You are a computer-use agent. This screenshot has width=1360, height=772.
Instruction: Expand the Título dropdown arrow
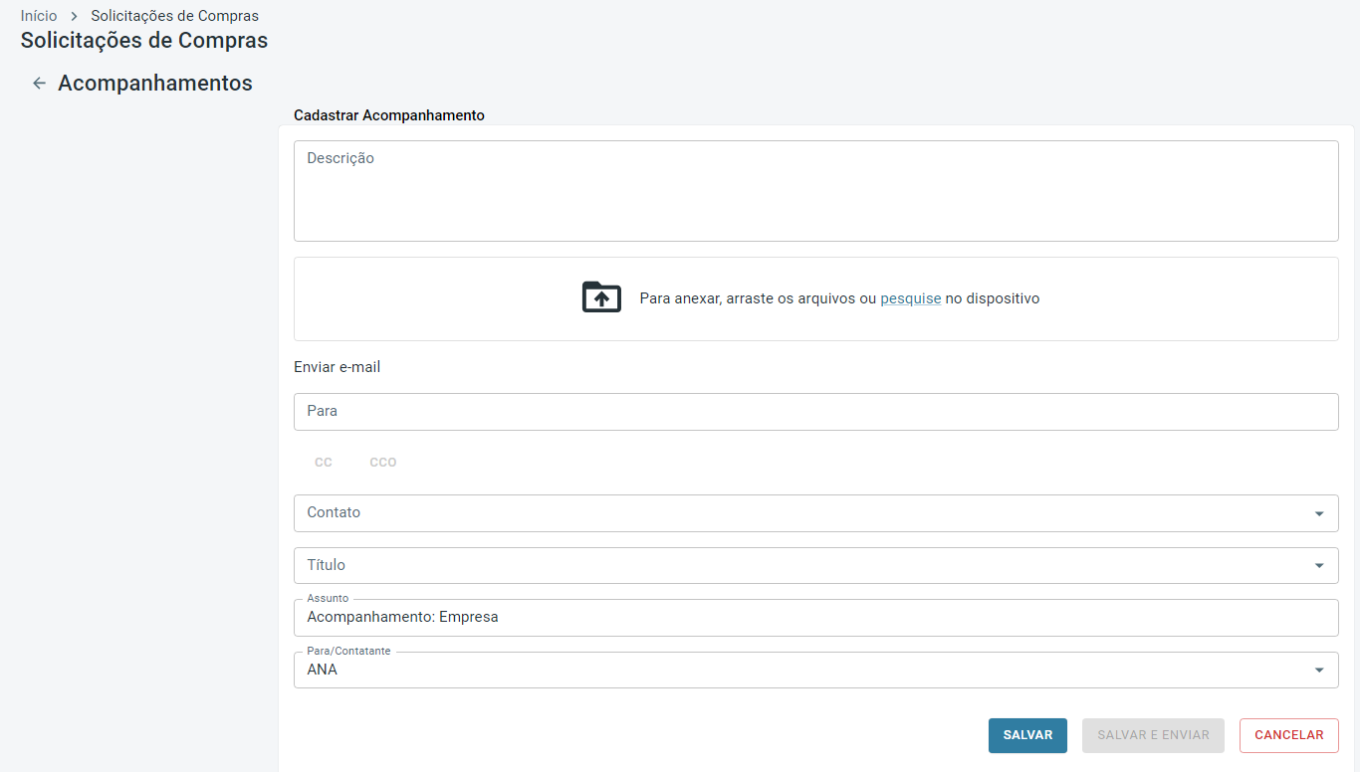coord(1319,566)
